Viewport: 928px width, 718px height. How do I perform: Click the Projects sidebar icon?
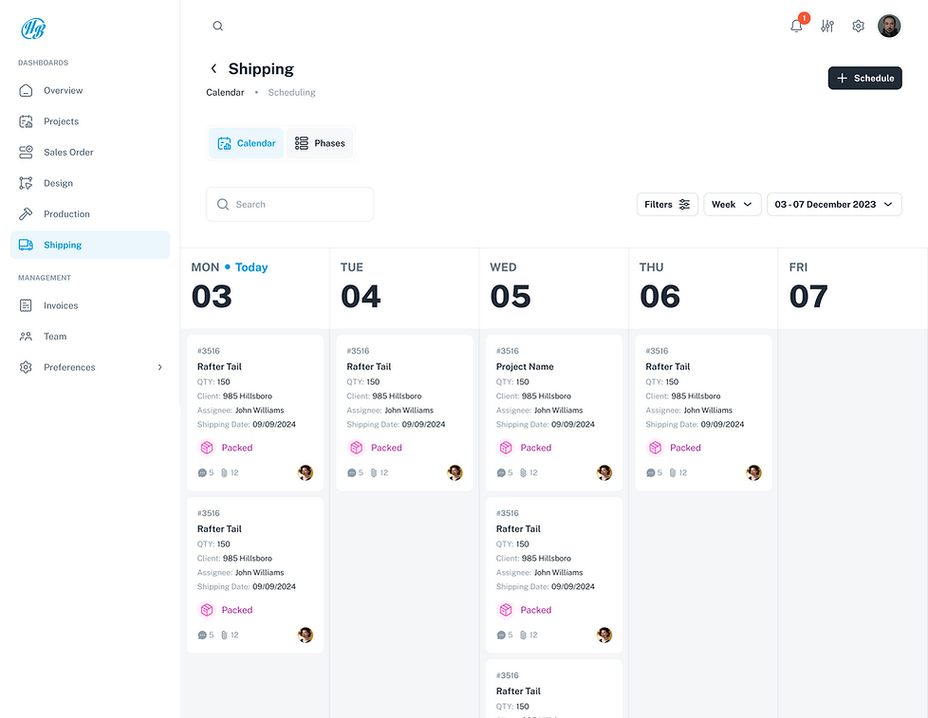26,121
